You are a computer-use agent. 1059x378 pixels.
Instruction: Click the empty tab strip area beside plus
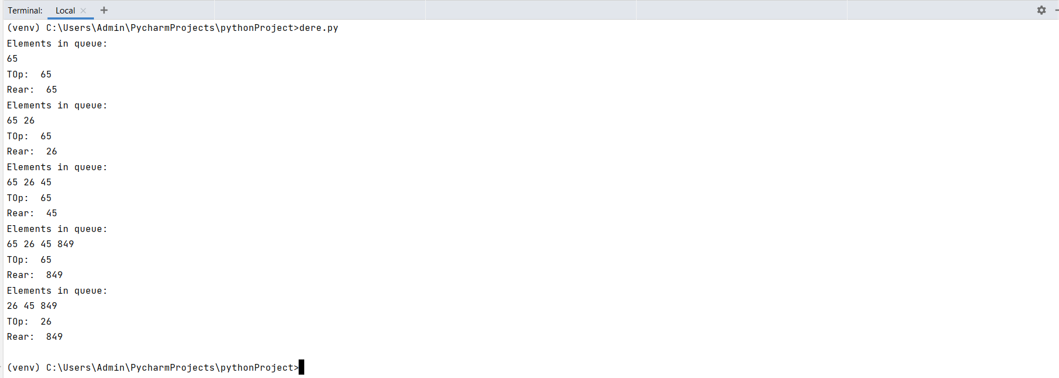(x=562, y=10)
